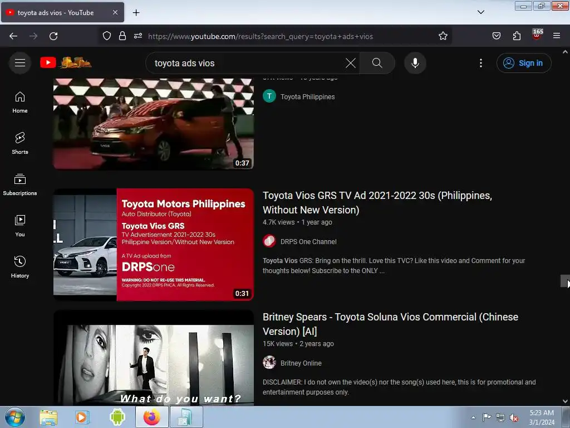Visit DRPS One Channel
The width and height of the screenshot is (570, 428).
(x=308, y=242)
